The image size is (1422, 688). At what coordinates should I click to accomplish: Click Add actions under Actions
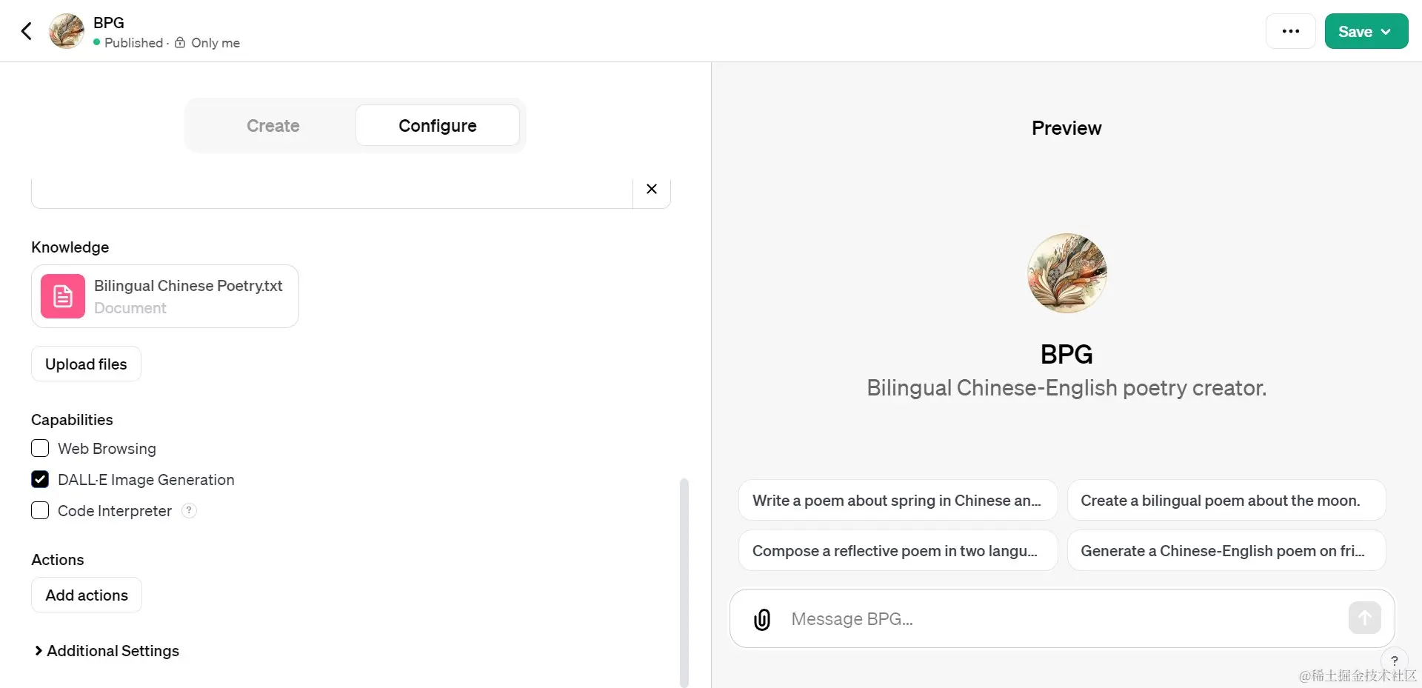coord(86,595)
